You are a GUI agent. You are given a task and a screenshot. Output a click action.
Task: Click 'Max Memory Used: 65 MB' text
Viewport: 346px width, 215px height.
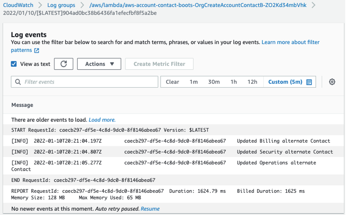pyautogui.click(x=110, y=198)
